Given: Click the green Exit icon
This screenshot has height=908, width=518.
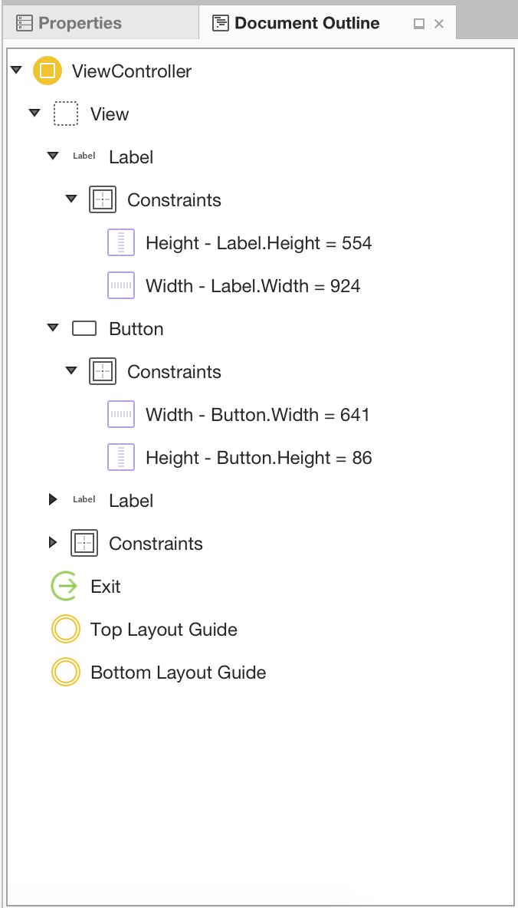Looking at the screenshot, I should coord(65,587).
